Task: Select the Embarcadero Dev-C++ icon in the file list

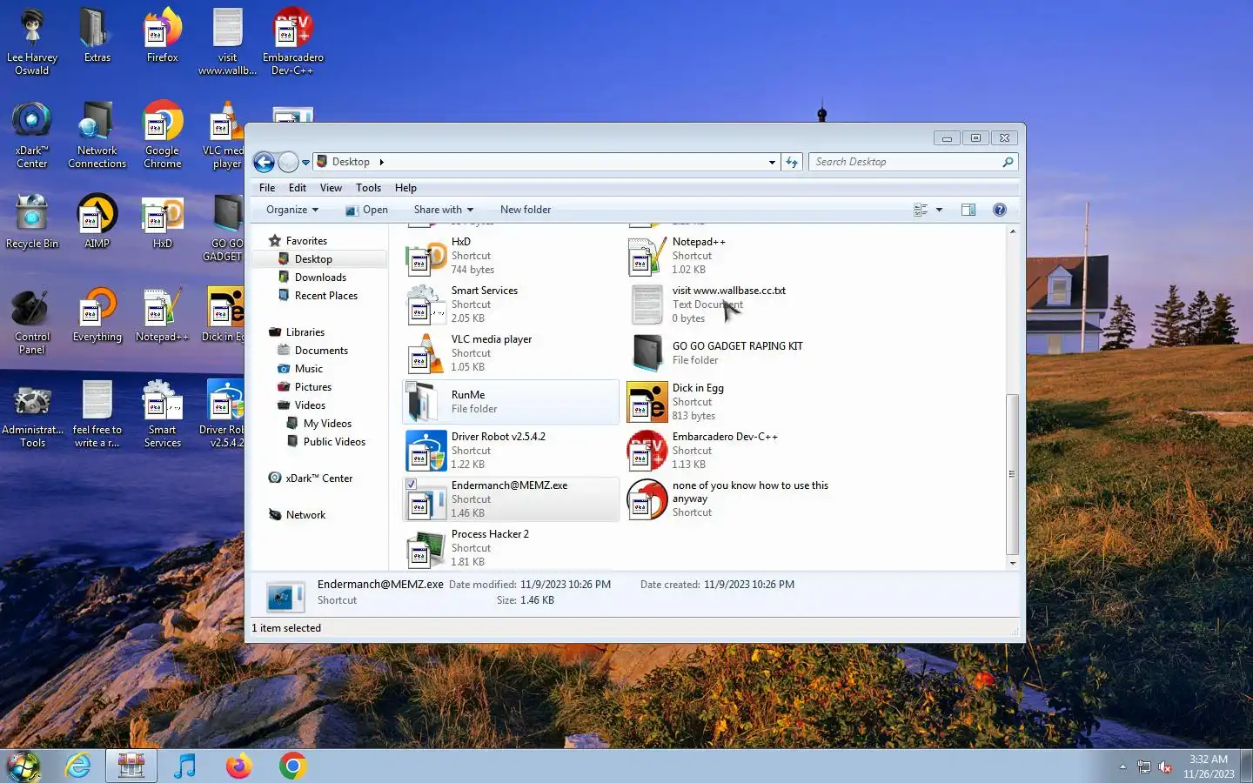Action: (x=647, y=451)
